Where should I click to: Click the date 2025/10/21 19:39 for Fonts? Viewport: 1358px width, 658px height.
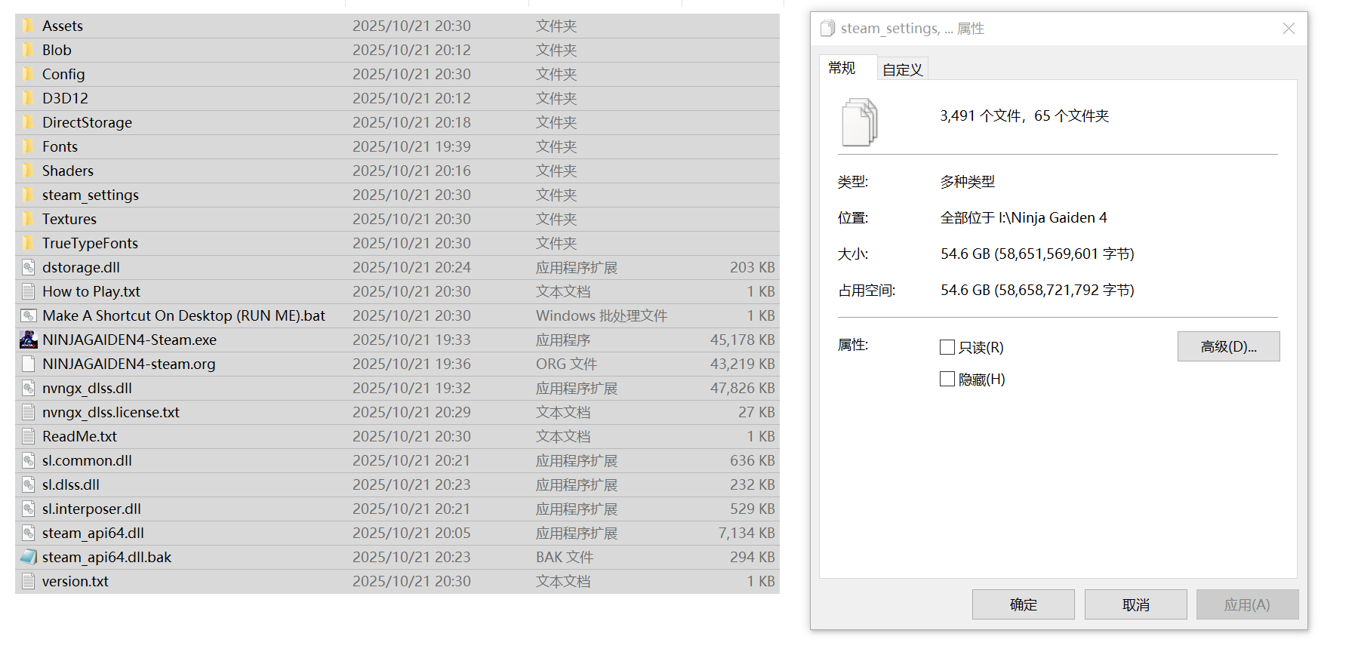411,146
